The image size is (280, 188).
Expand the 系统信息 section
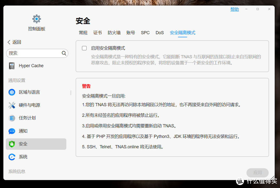pyautogui.click(x=17, y=171)
